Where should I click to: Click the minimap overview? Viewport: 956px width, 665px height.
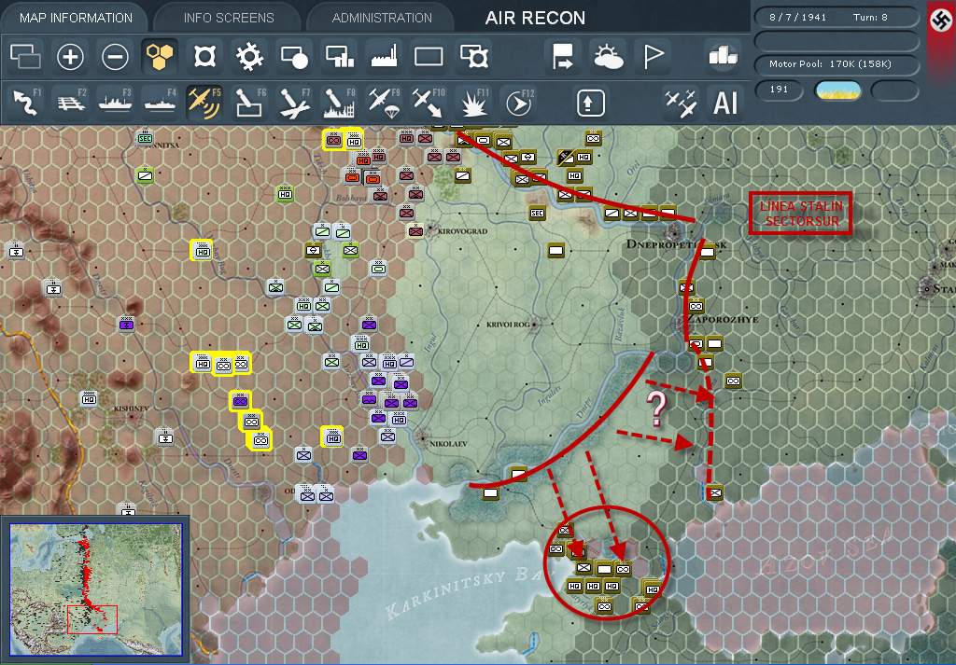click(x=96, y=589)
